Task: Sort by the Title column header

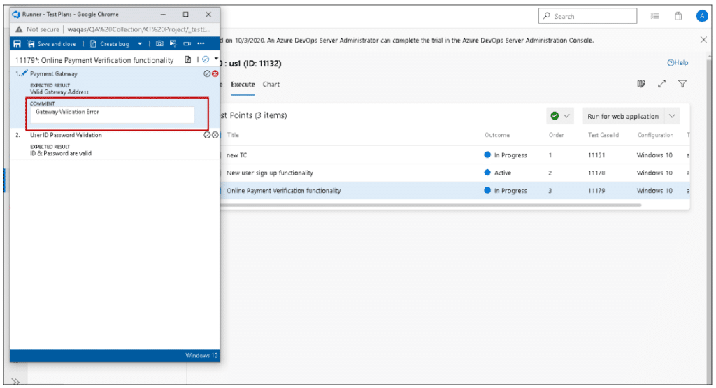Action: [233, 135]
